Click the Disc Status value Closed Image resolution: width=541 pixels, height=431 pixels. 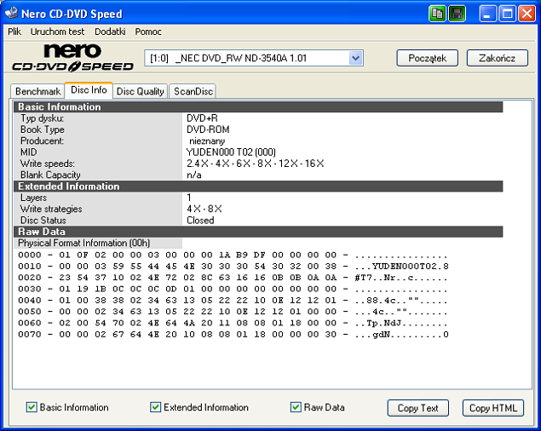click(x=200, y=220)
